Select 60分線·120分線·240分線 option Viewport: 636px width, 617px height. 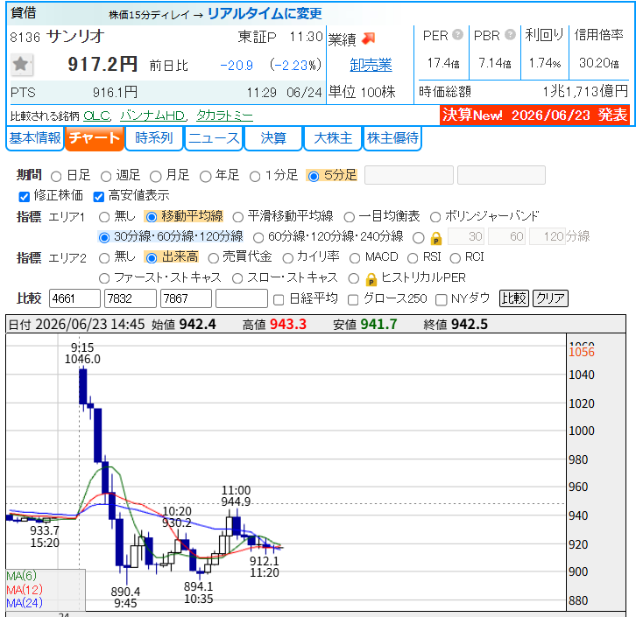258,237
